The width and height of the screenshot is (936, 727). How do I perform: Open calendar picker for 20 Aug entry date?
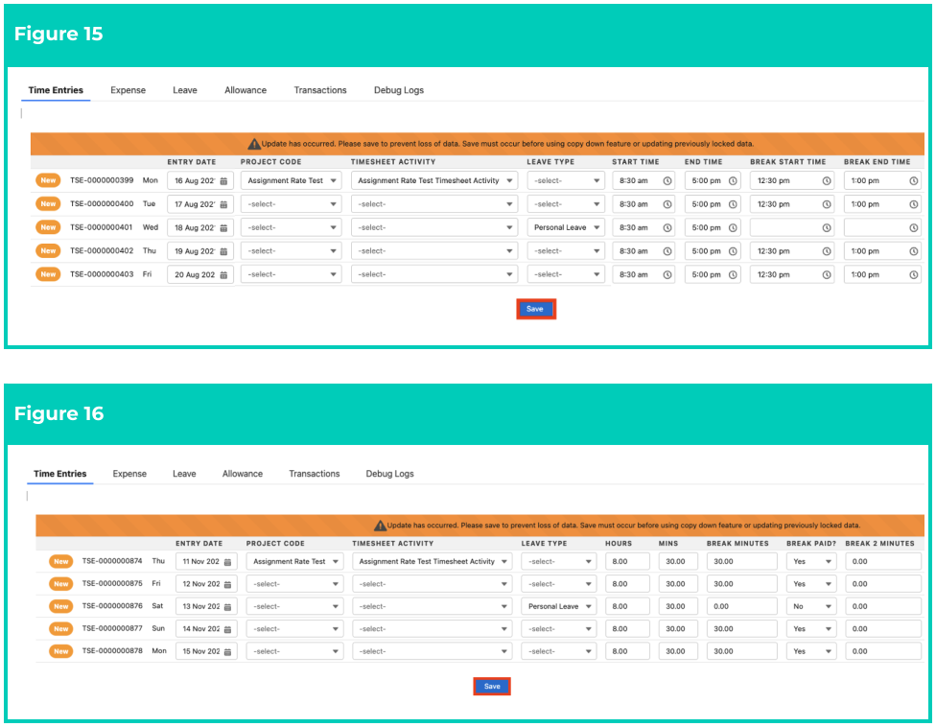click(223, 275)
